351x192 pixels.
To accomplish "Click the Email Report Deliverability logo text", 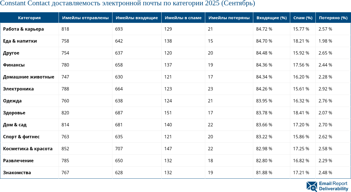I will point(333,186).
